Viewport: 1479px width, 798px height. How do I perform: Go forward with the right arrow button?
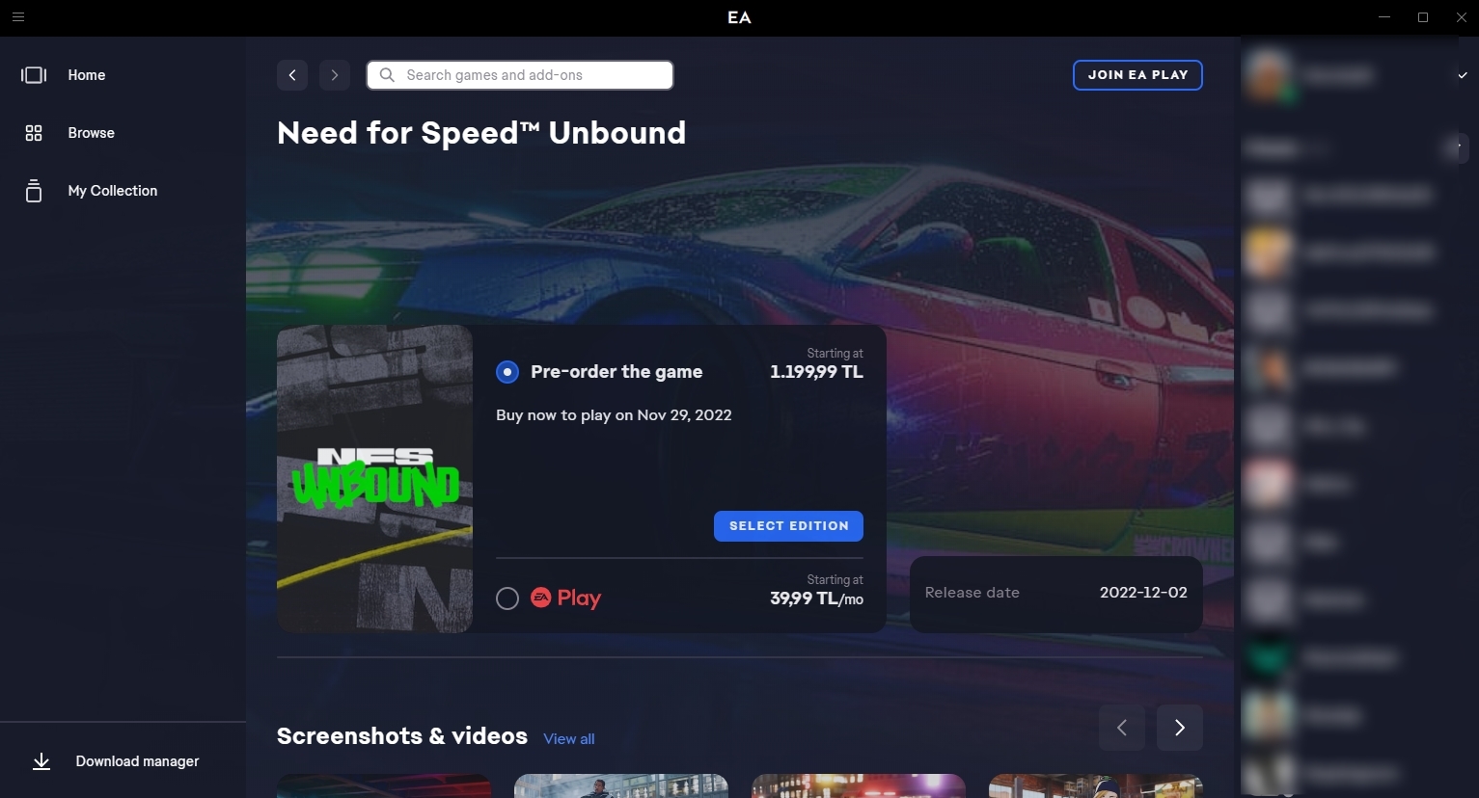(335, 75)
